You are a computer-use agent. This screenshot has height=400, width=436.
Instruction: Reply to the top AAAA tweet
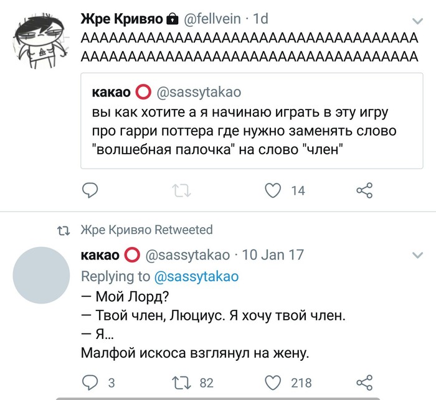tap(90, 190)
